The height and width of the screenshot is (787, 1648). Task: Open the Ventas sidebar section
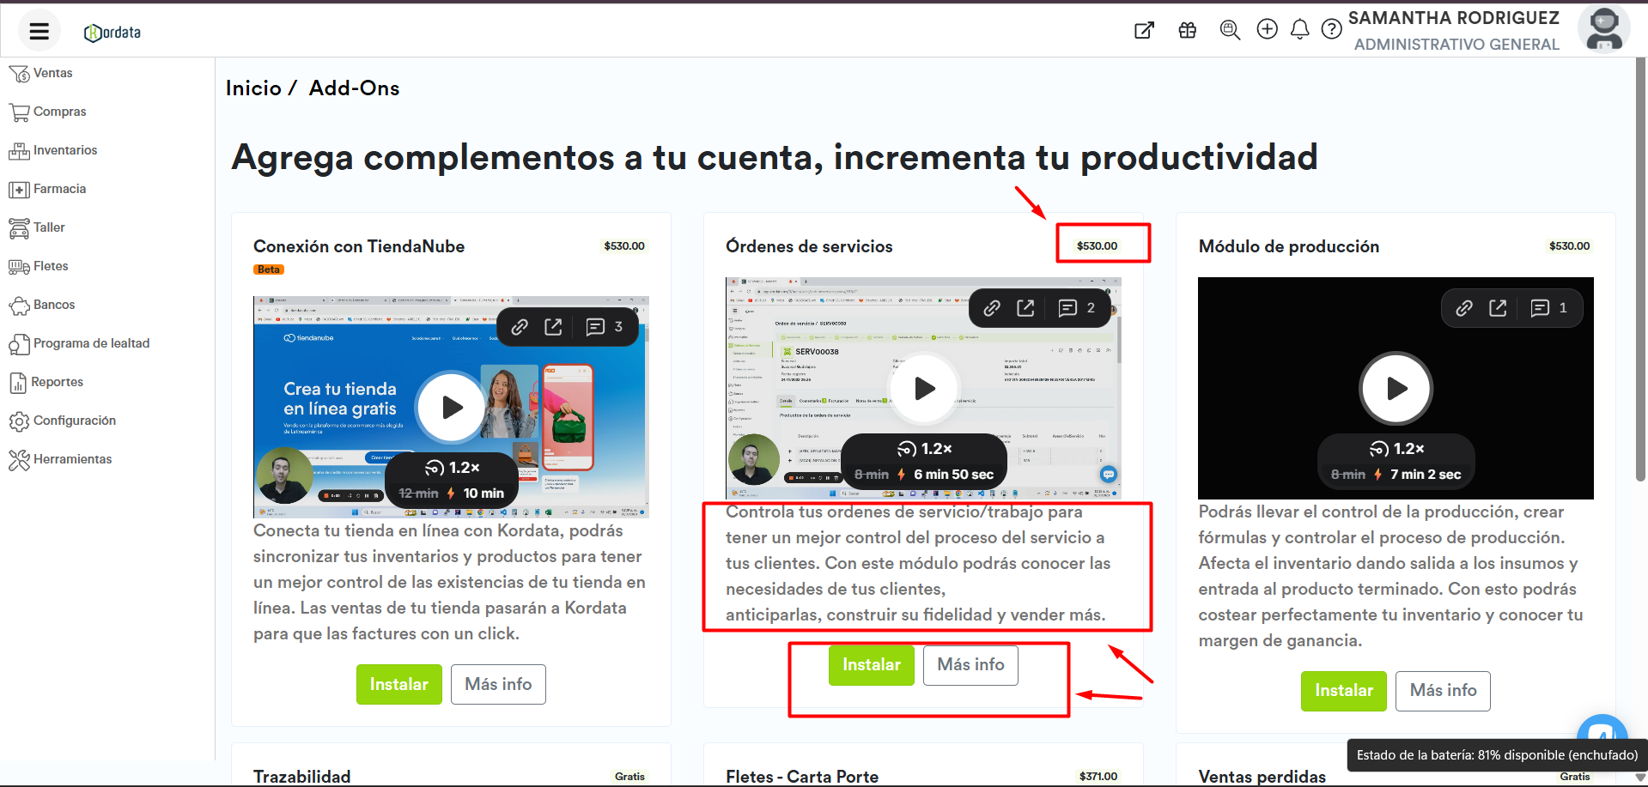click(x=40, y=74)
